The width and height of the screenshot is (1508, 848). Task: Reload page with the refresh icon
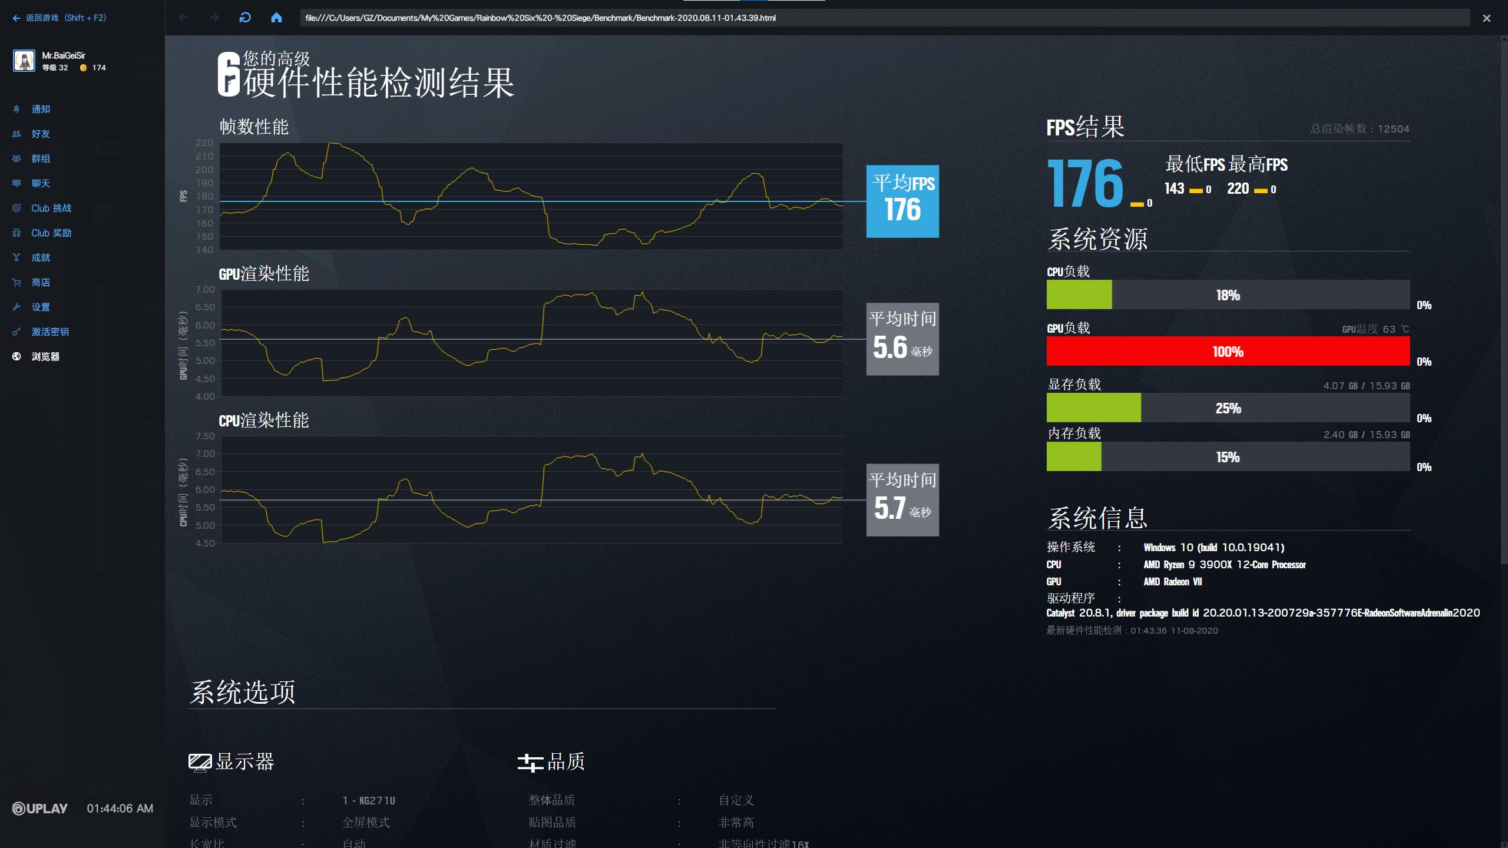tap(246, 18)
